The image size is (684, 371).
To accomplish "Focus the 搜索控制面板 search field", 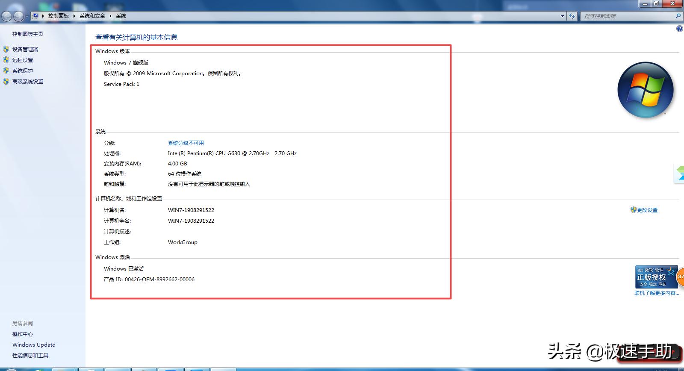I will pos(628,16).
